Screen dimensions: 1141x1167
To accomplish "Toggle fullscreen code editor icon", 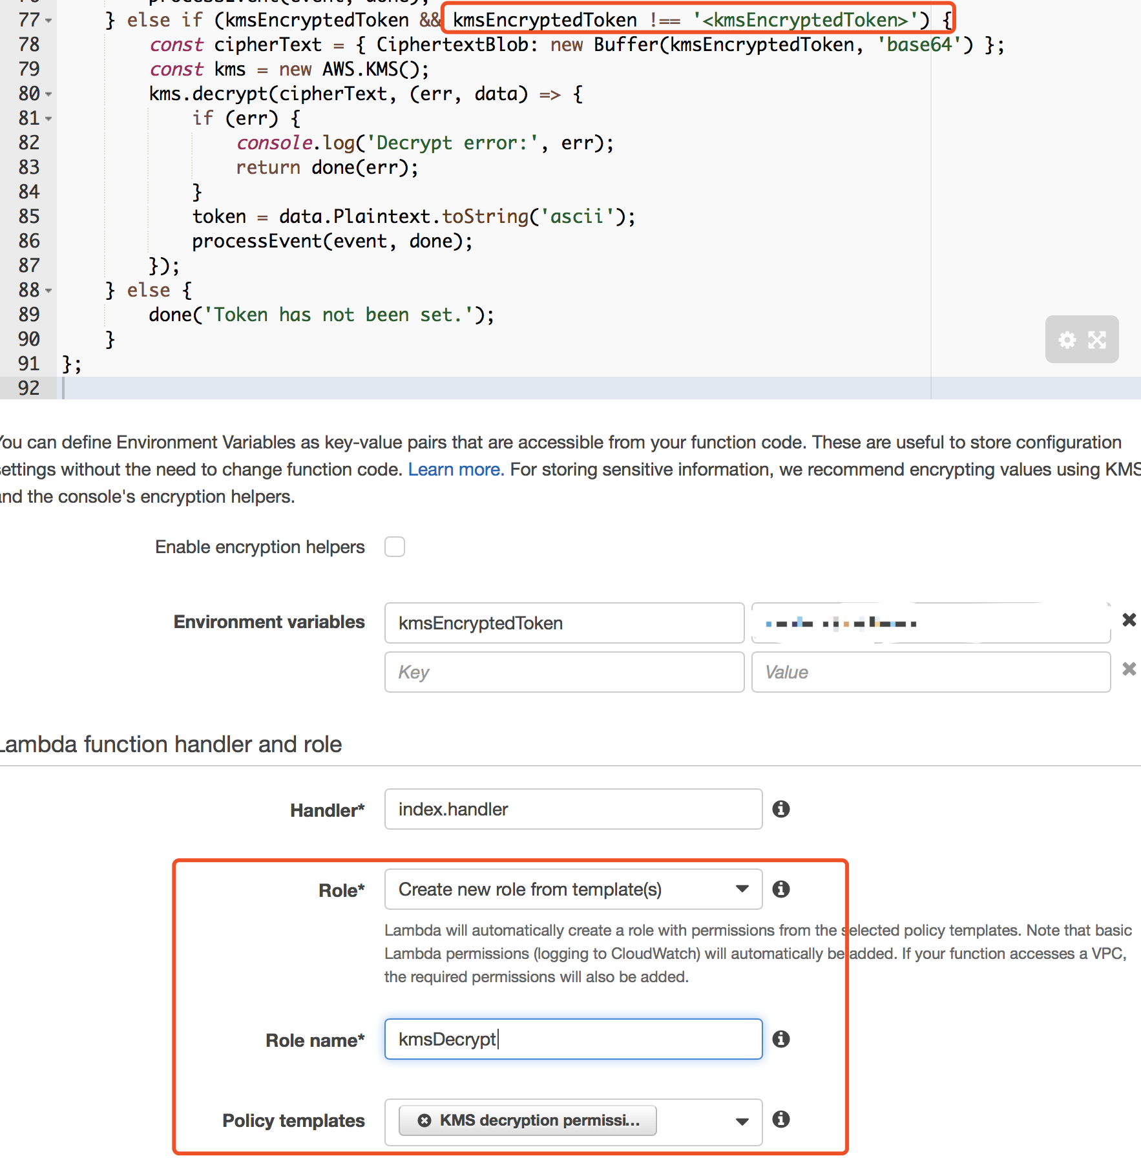I will coord(1097,340).
